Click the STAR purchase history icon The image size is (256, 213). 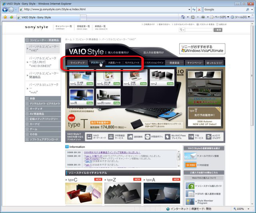(190, 194)
